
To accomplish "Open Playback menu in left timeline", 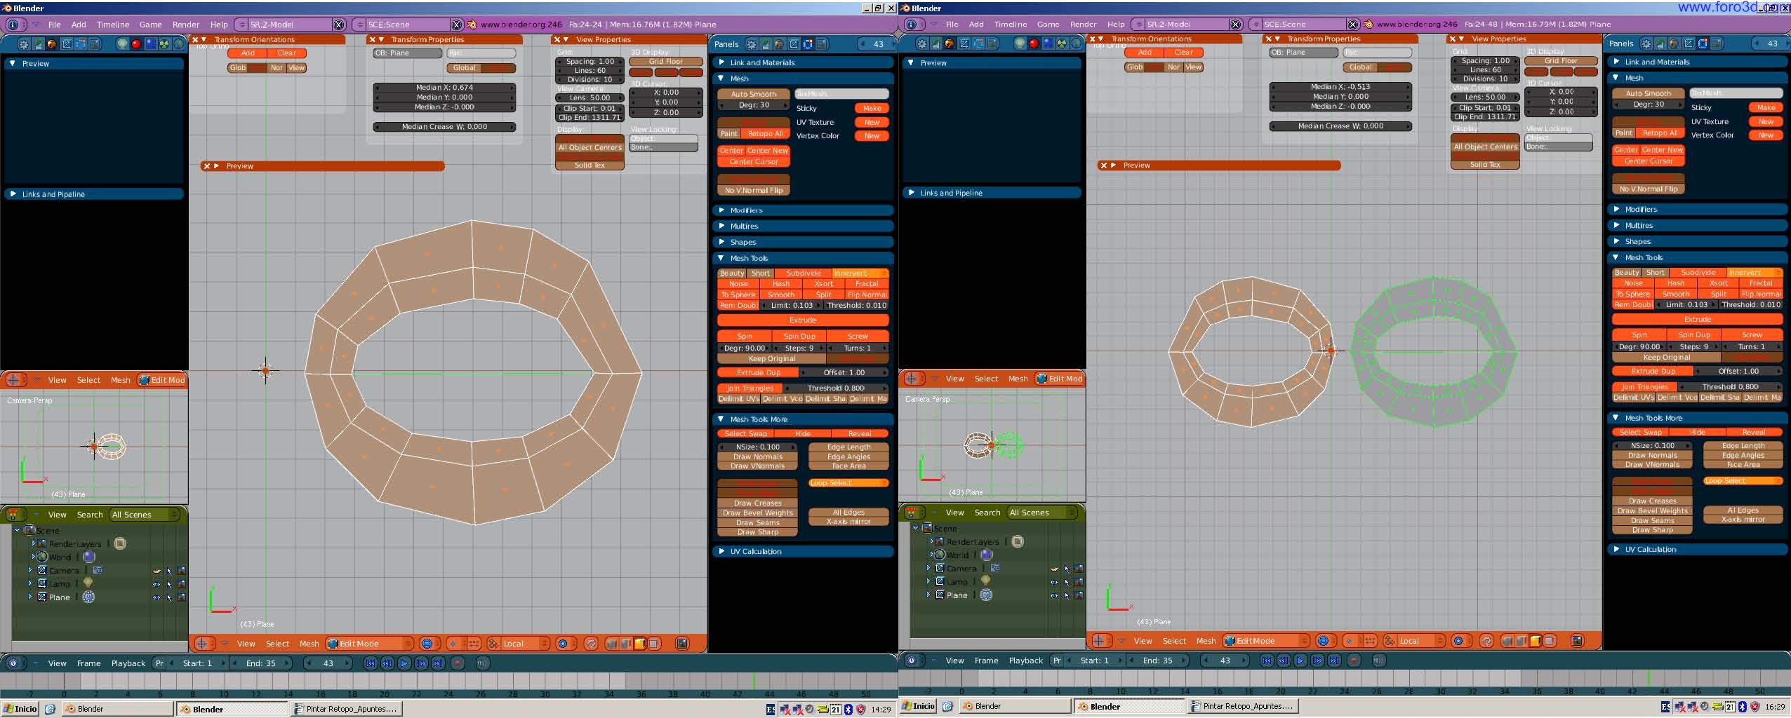I will (x=128, y=663).
